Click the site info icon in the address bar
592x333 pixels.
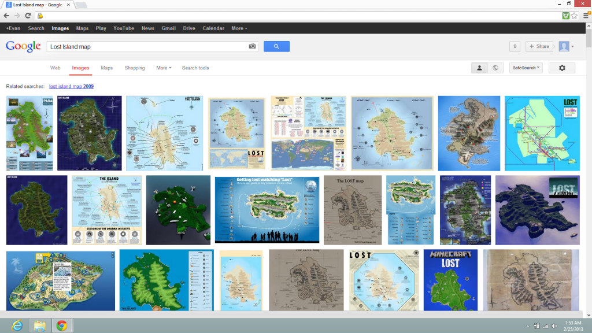[40, 16]
